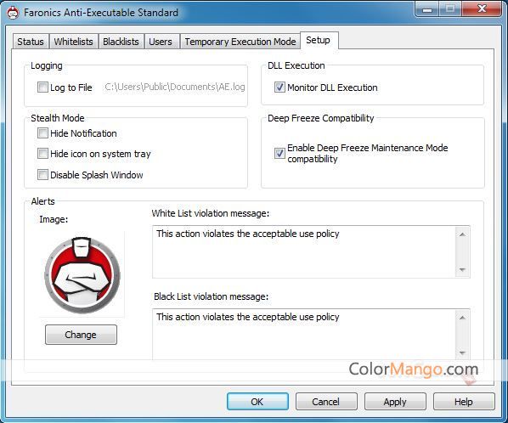508x423 pixels.
Task: Click the Change image button
Action: coord(81,335)
